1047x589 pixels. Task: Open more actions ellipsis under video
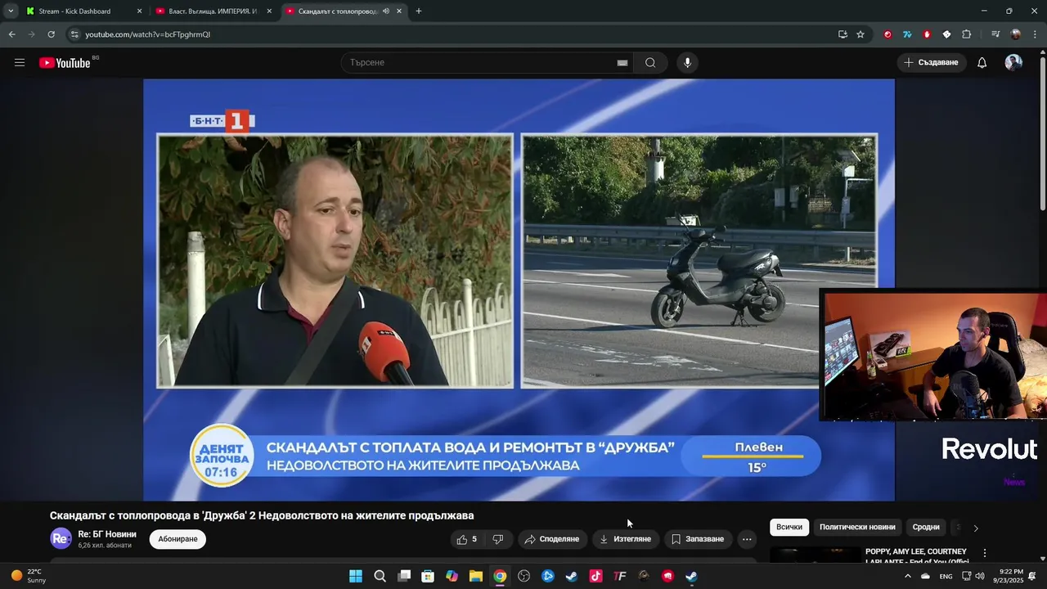(x=747, y=539)
